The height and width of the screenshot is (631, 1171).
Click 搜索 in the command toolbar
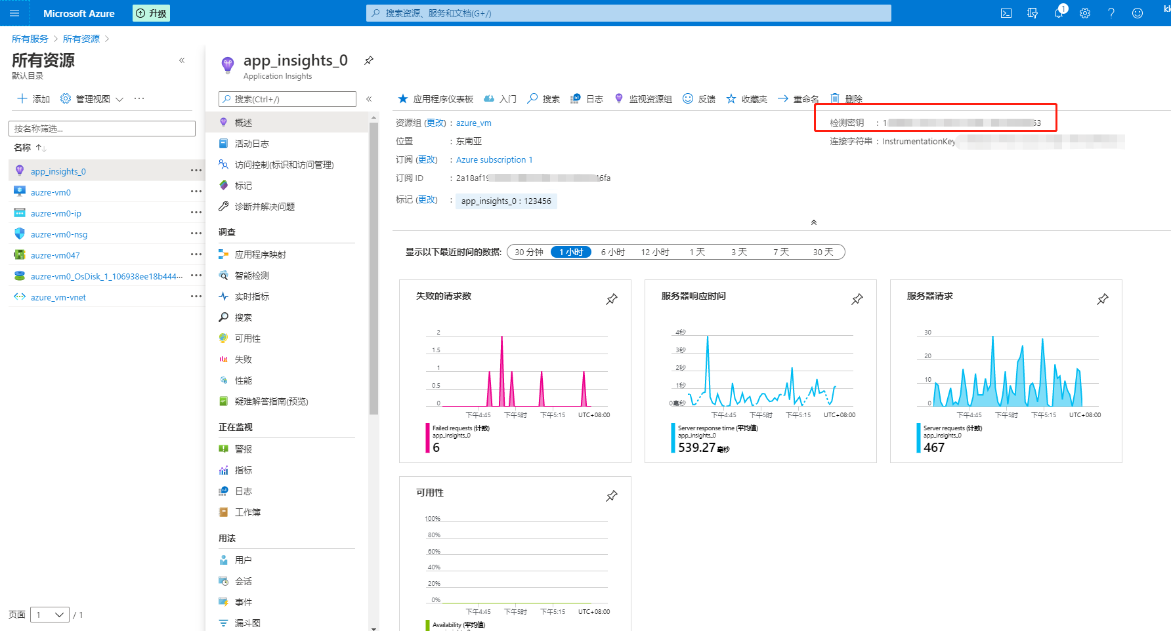coord(543,99)
